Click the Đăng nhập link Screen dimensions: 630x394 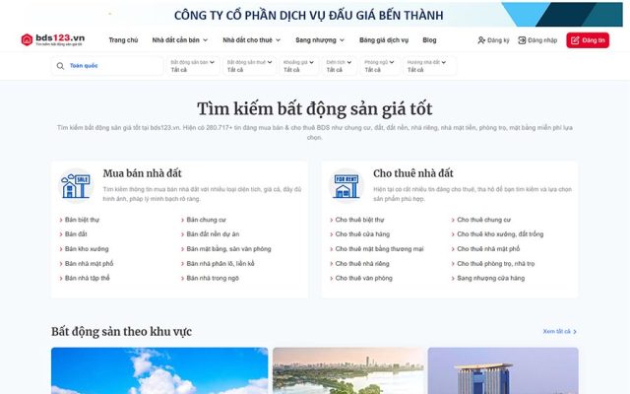coord(542,40)
